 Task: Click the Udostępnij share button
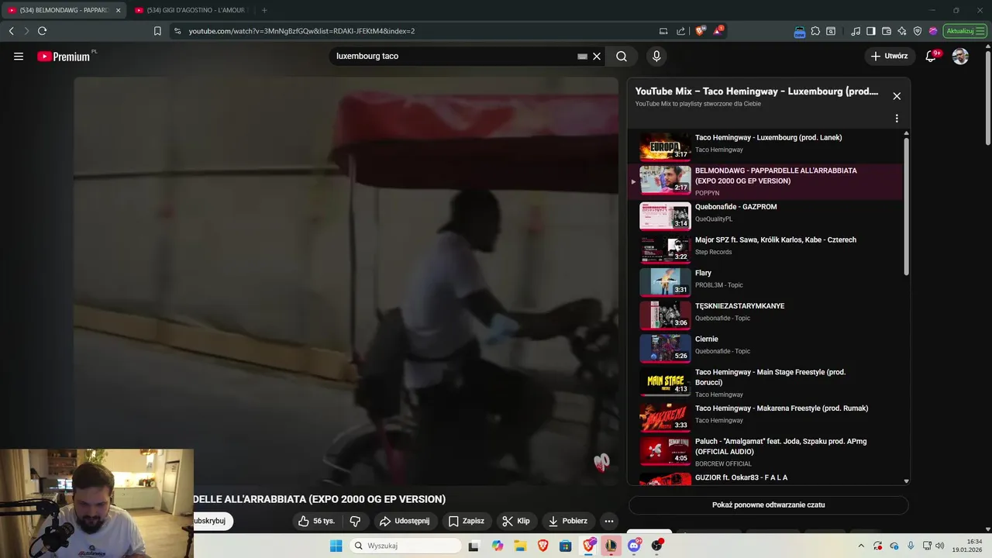pyautogui.click(x=404, y=521)
